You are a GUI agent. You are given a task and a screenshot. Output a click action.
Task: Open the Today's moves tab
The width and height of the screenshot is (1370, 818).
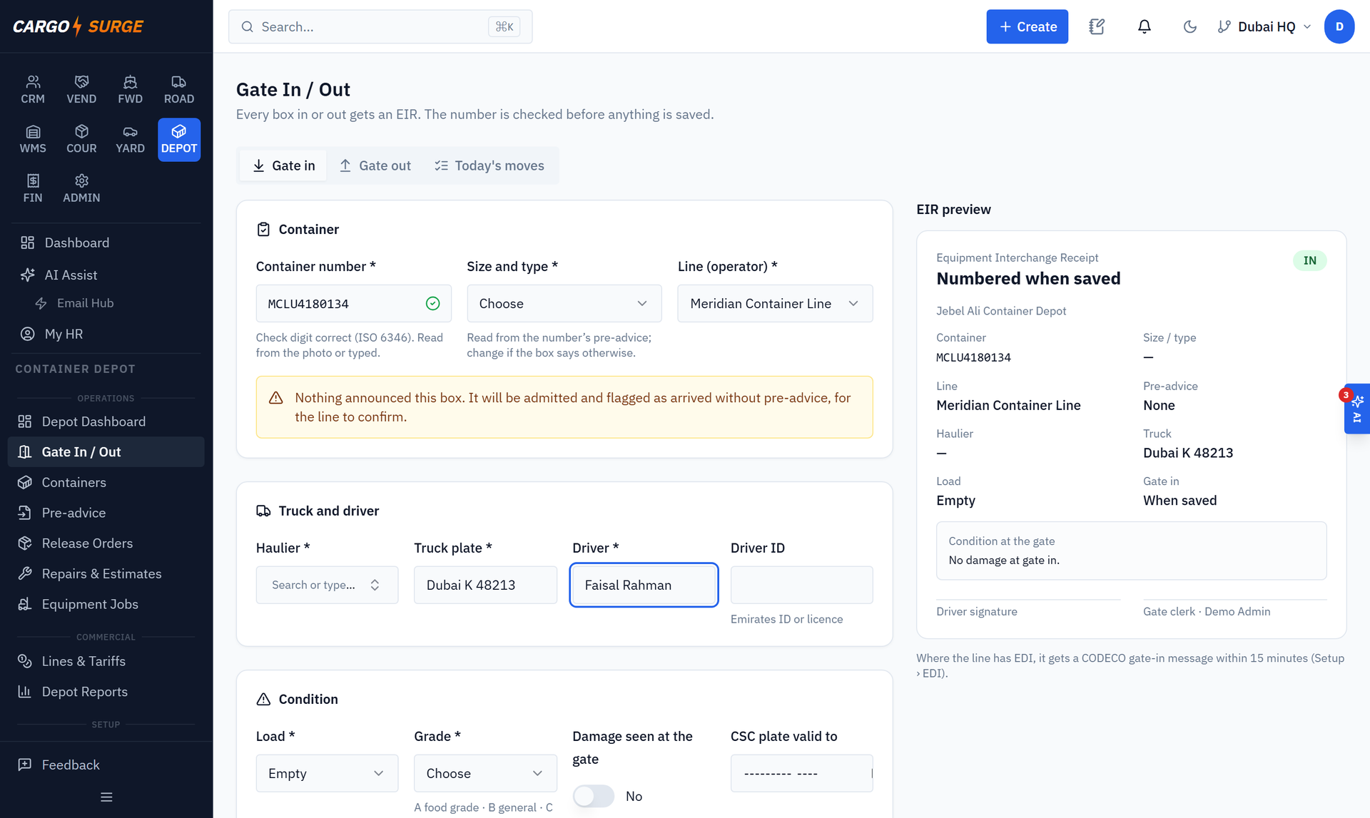coord(489,165)
